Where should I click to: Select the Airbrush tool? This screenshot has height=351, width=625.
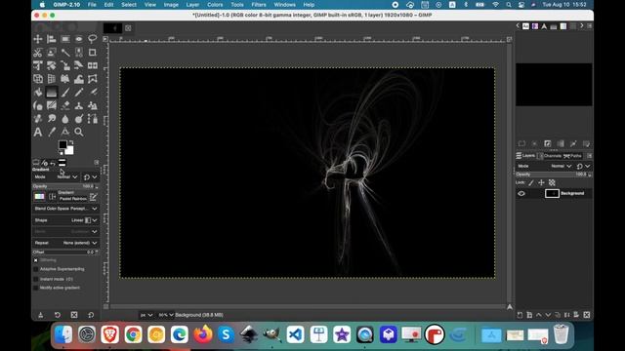tap(92, 93)
